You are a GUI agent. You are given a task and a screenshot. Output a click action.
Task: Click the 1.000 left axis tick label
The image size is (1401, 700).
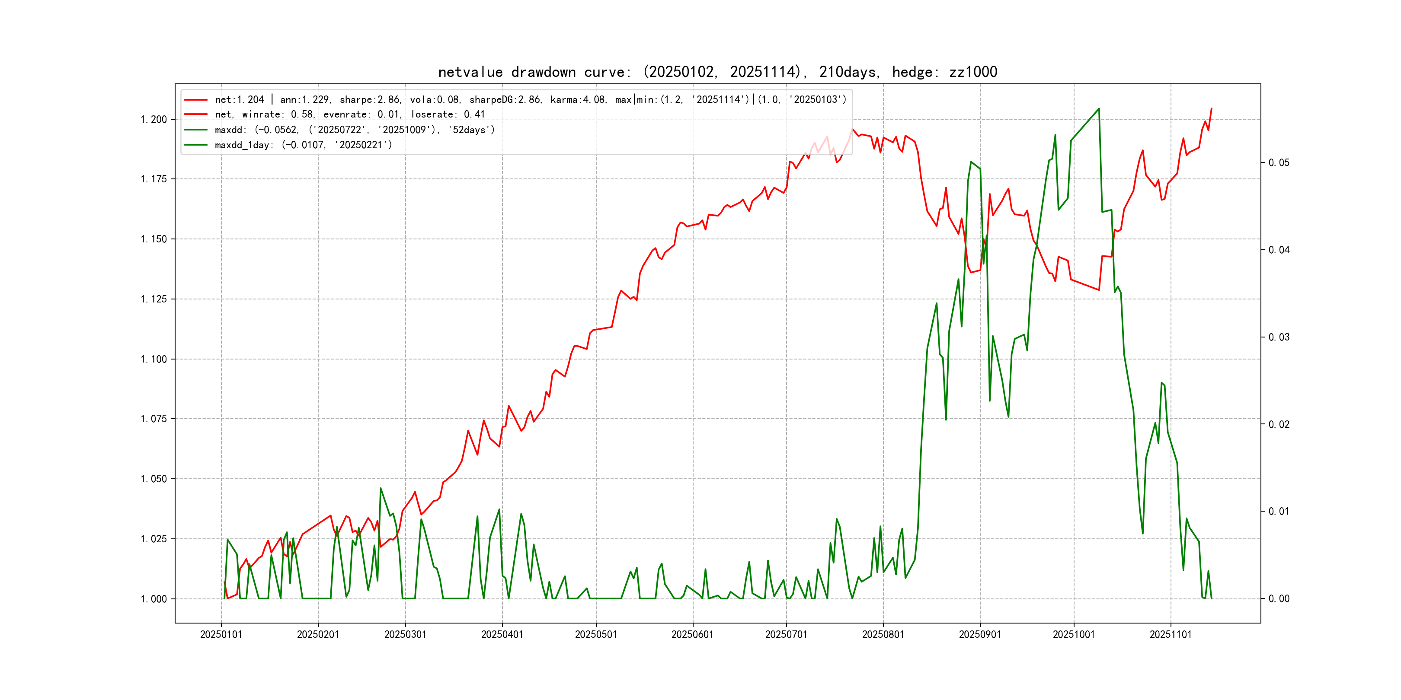coord(154,599)
